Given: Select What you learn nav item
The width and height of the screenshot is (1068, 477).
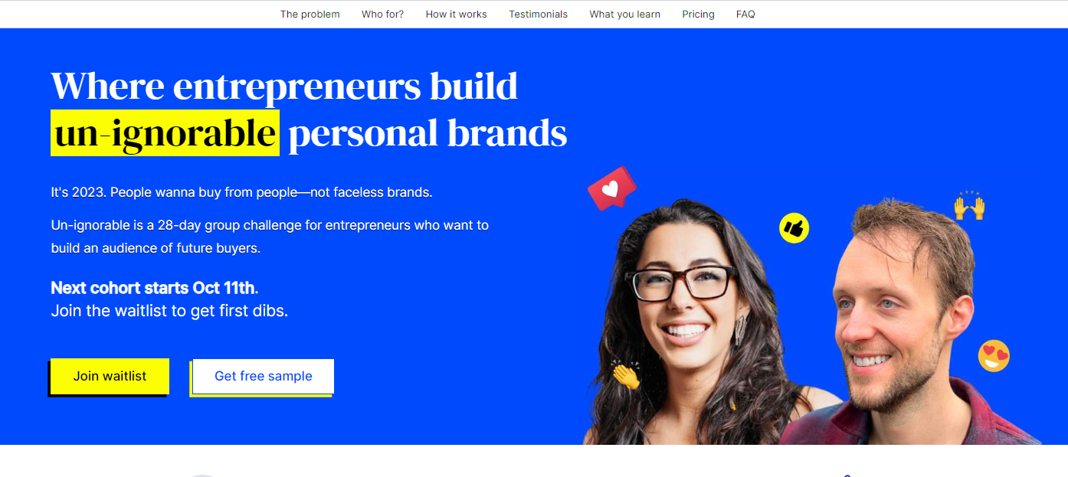Looking at the screenshot, I should [625, 14].
